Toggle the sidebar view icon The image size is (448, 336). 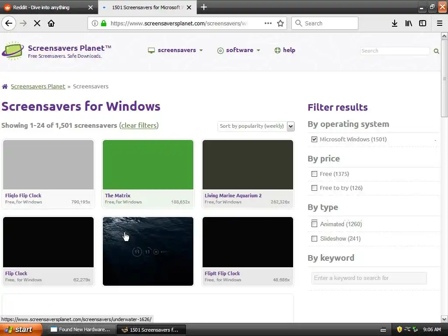point(423,23)
